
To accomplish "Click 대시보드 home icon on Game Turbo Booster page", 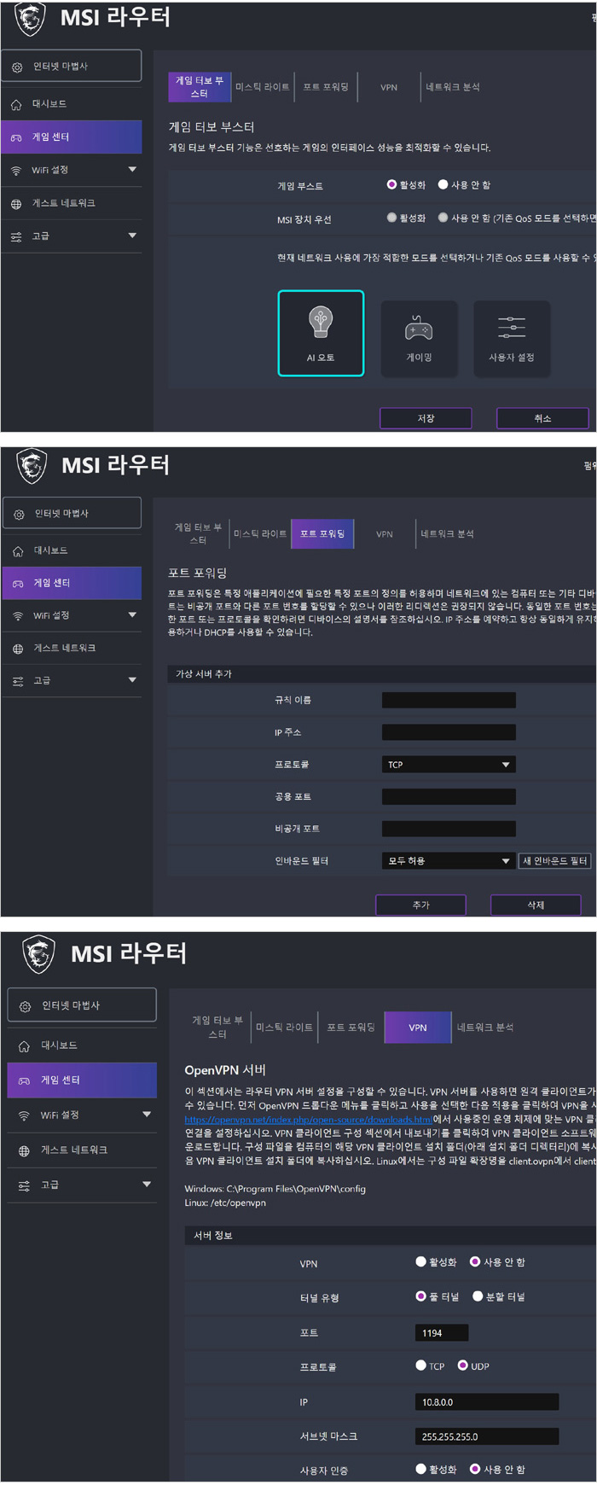I will tap(16, 105).
